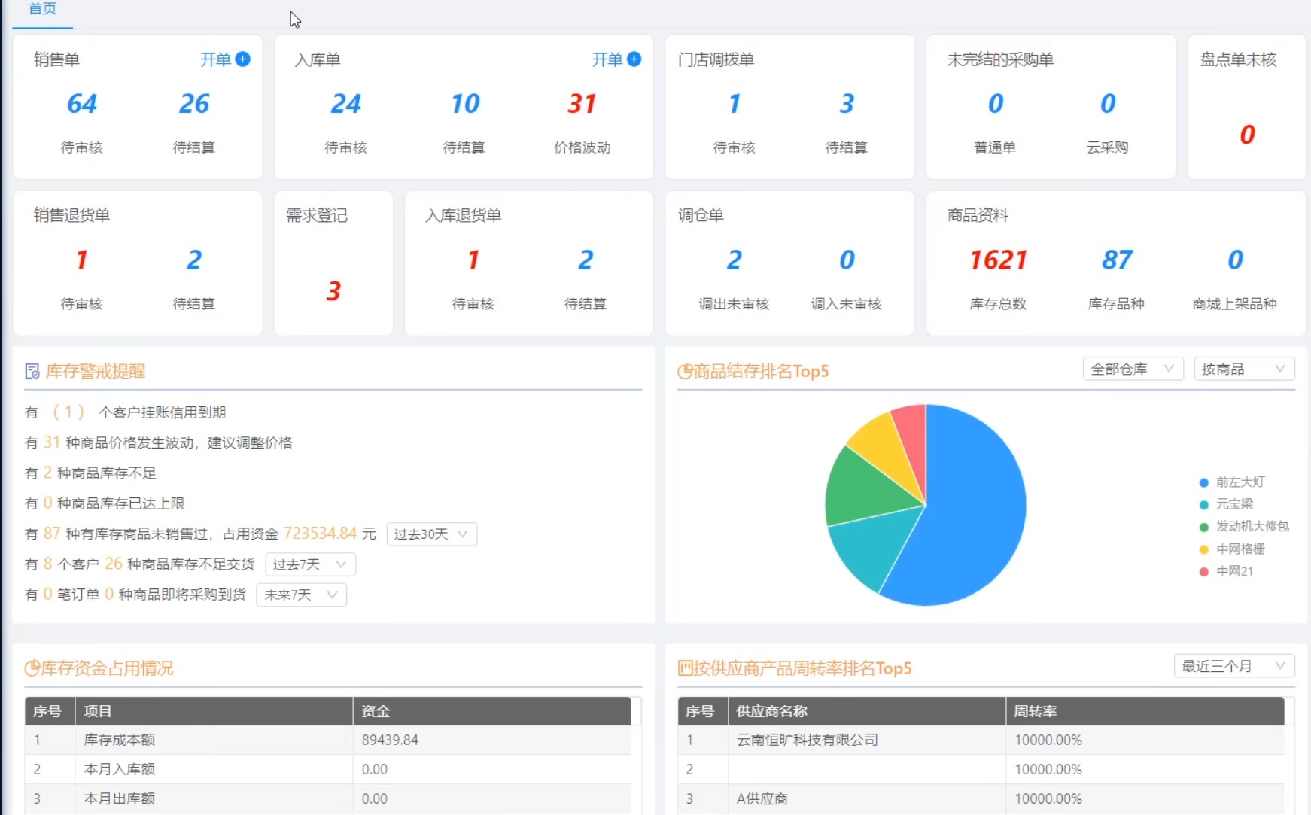Click the 87 库存品种 figure
The height and width of the screenshot is (815, 1311).
point(1117,260)
